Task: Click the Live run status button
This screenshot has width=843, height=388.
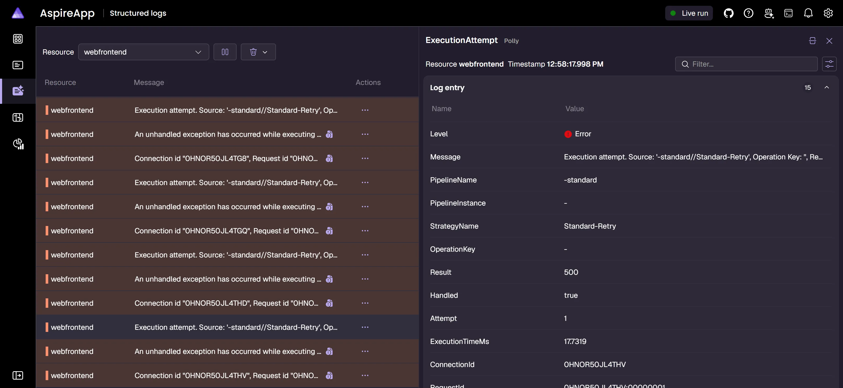Action: [689, 13]
